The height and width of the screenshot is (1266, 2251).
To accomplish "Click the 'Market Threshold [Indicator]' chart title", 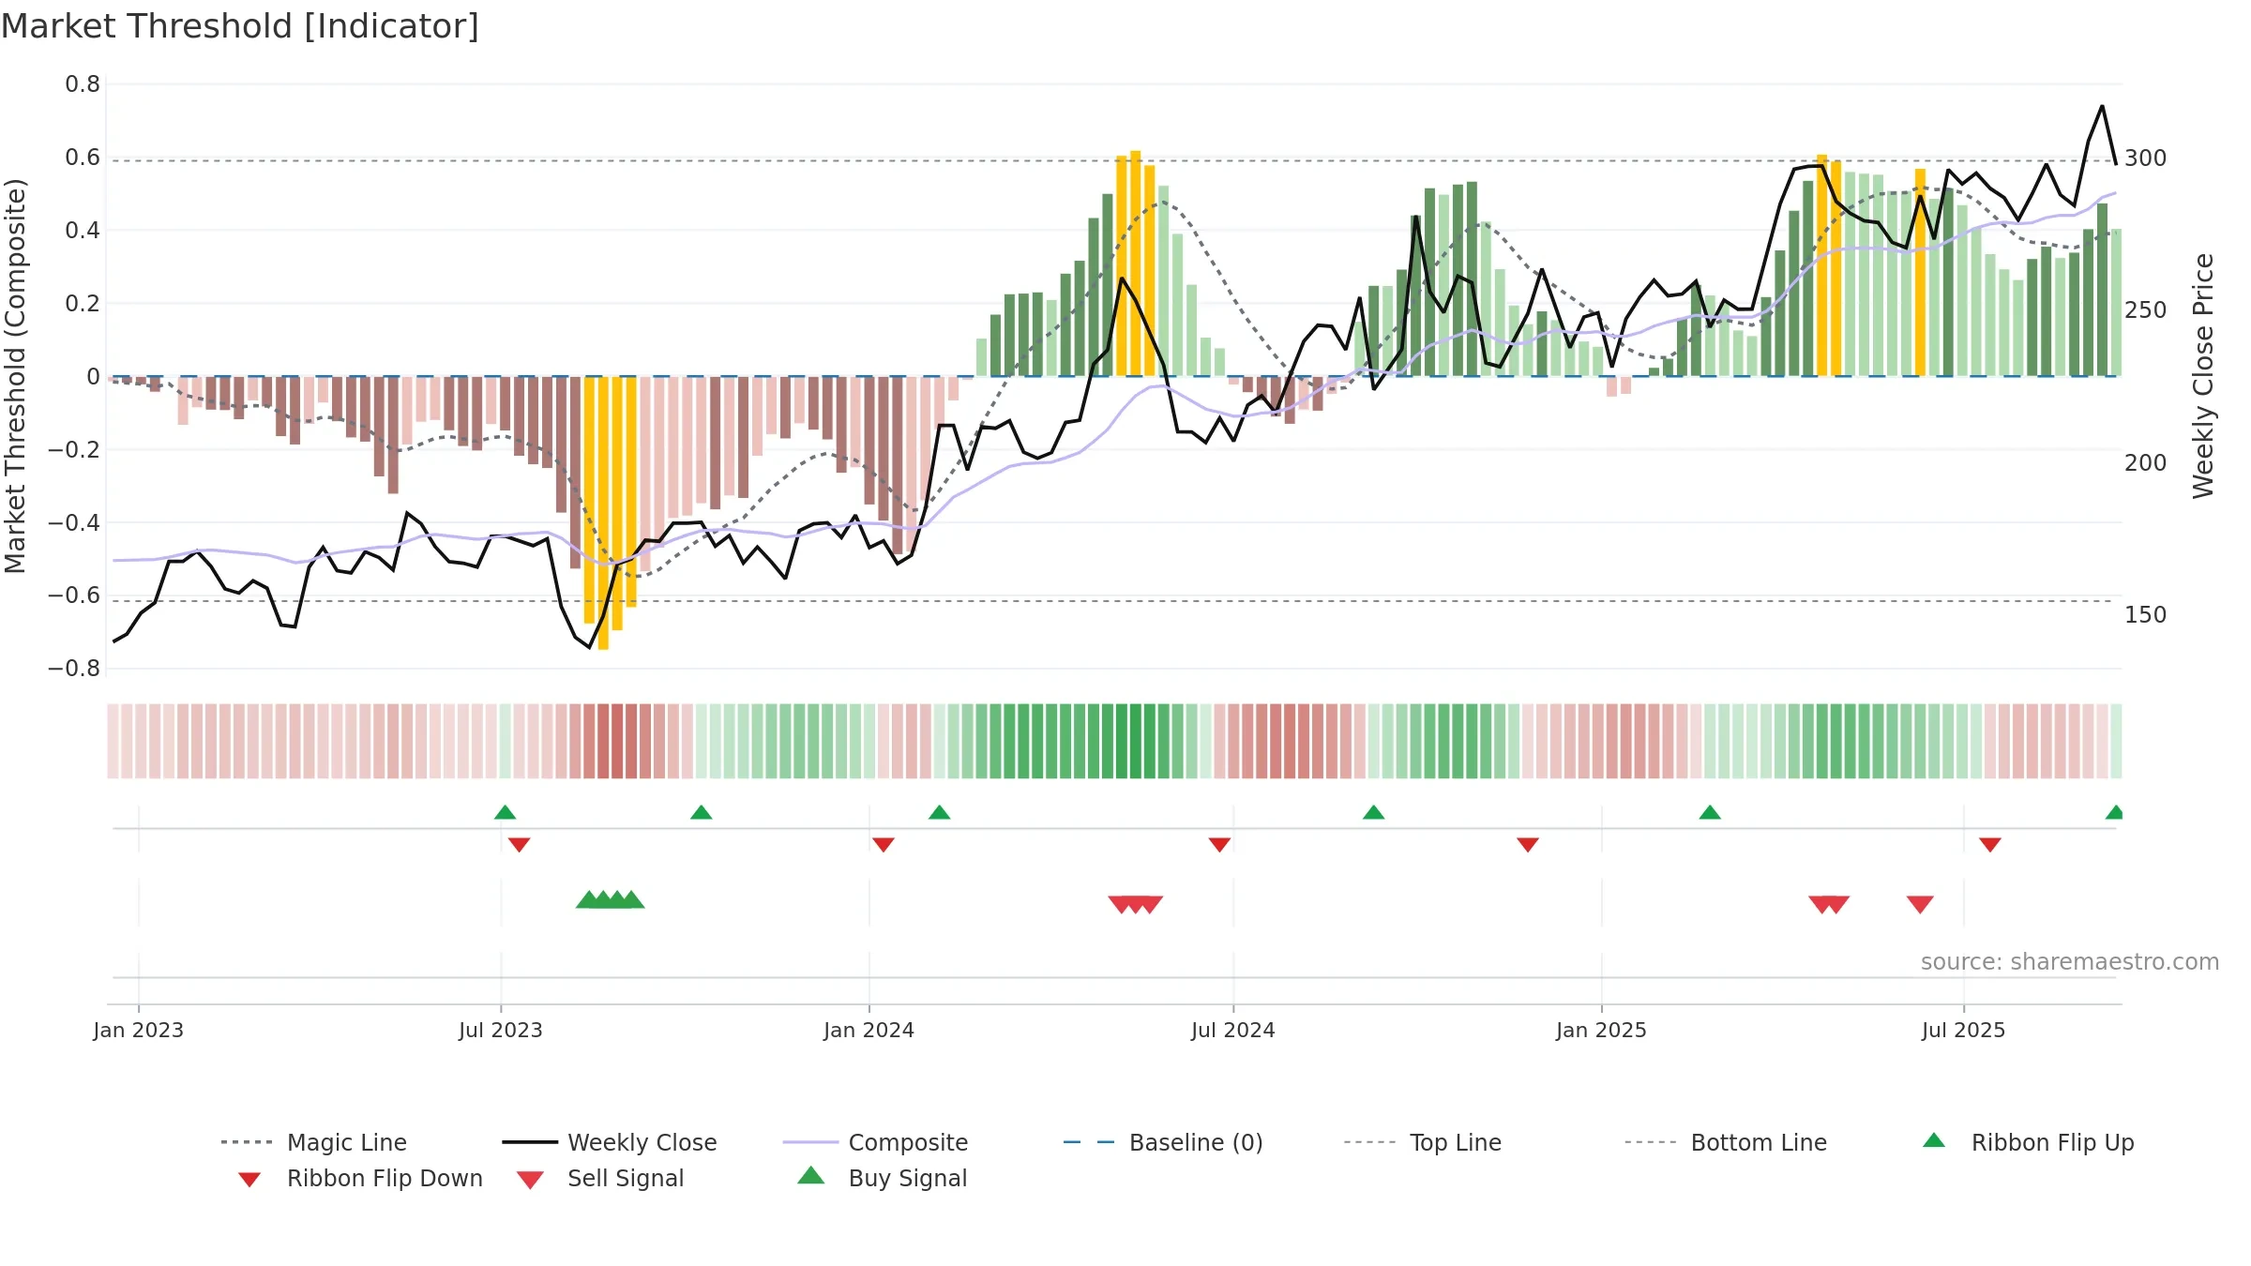I will coord(240,26).
